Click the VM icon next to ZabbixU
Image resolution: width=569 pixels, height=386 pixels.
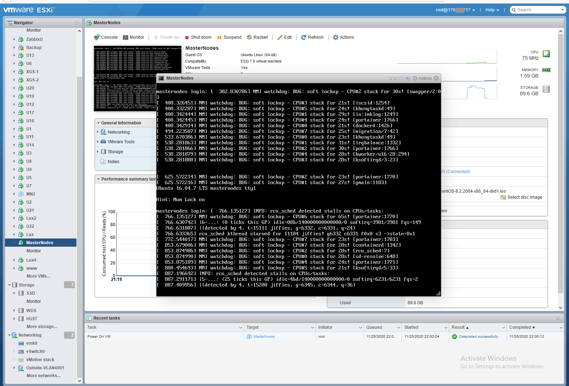click(x=21, y=39)
